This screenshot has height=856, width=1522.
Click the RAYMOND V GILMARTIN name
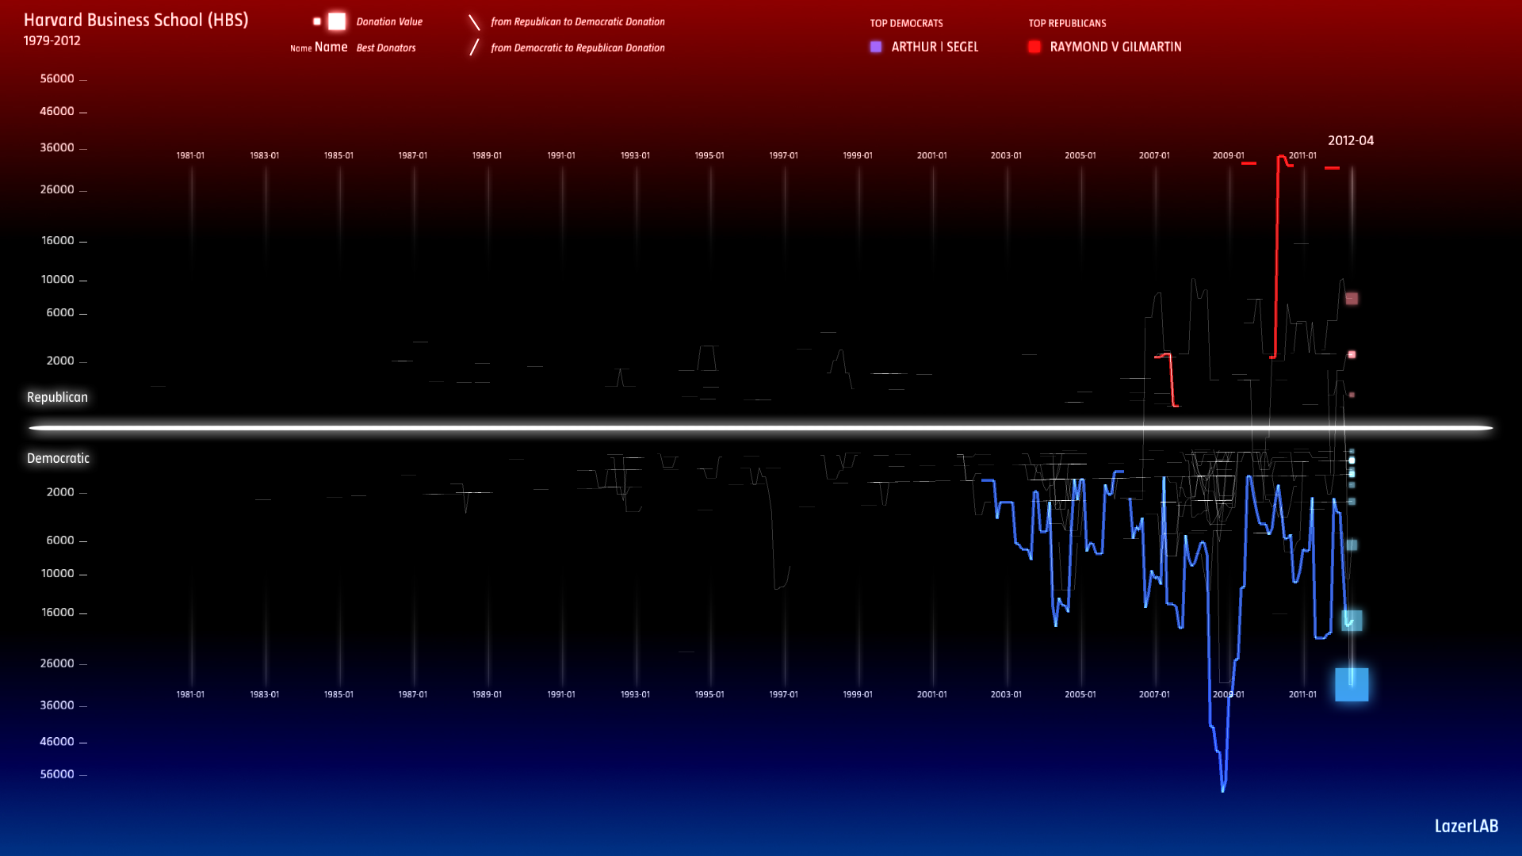[1115, 47]
